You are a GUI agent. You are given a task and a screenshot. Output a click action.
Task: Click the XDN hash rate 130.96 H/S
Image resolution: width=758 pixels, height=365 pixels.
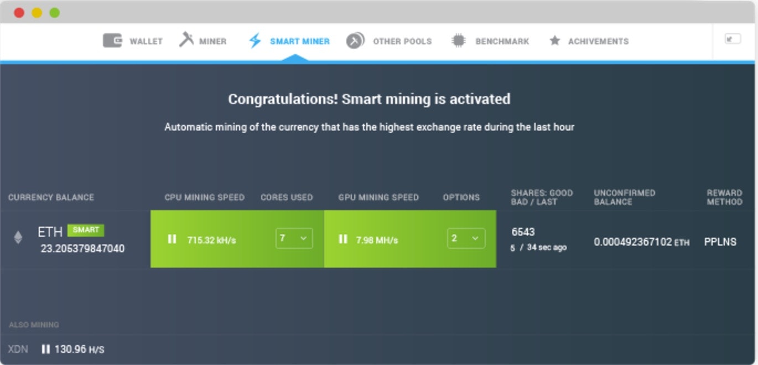pos(79,350)
